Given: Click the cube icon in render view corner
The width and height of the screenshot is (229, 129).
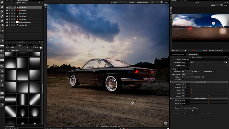Looking at the screenshot, I should (166, 123).
